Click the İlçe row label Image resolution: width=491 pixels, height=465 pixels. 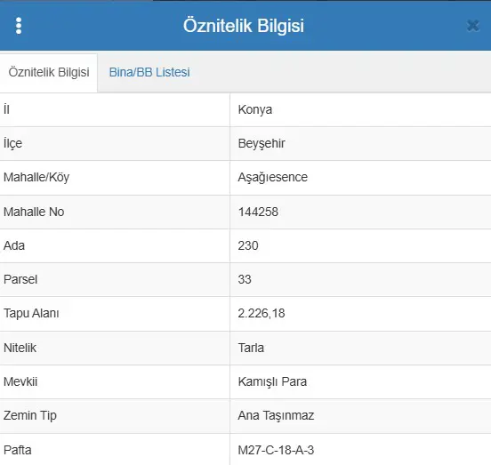tap(12, 143)
